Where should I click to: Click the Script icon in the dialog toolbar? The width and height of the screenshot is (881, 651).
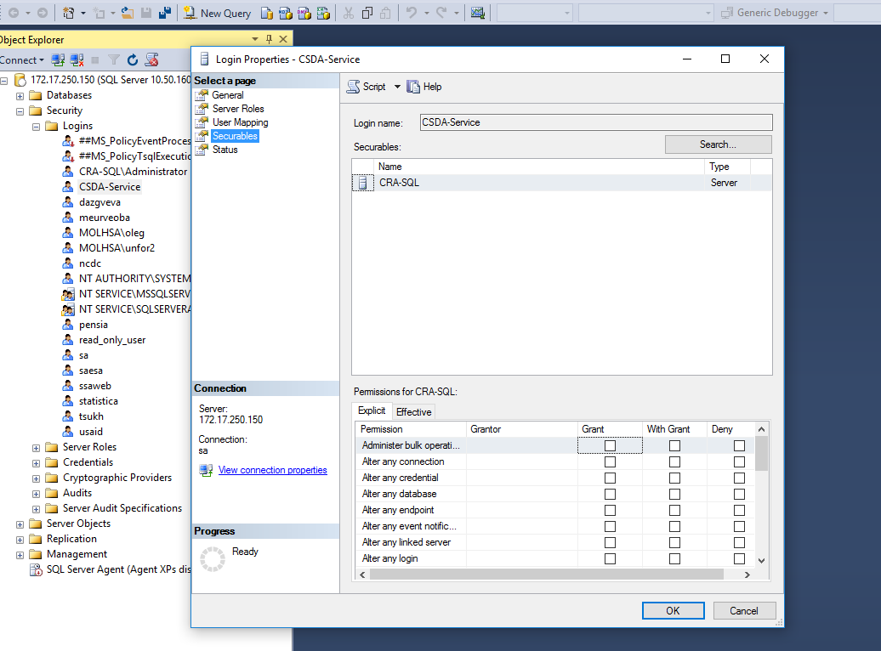click(x=353, y=87)
